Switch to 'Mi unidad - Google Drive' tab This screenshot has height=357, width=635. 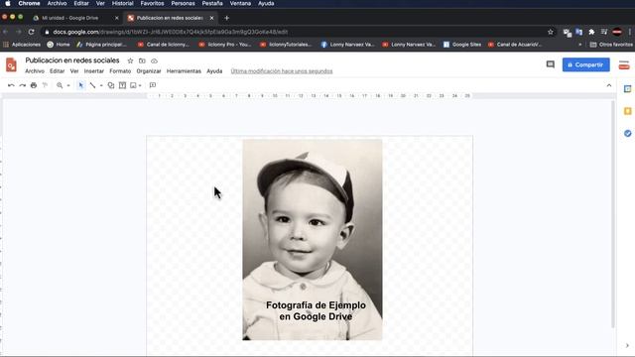point(70,18)
